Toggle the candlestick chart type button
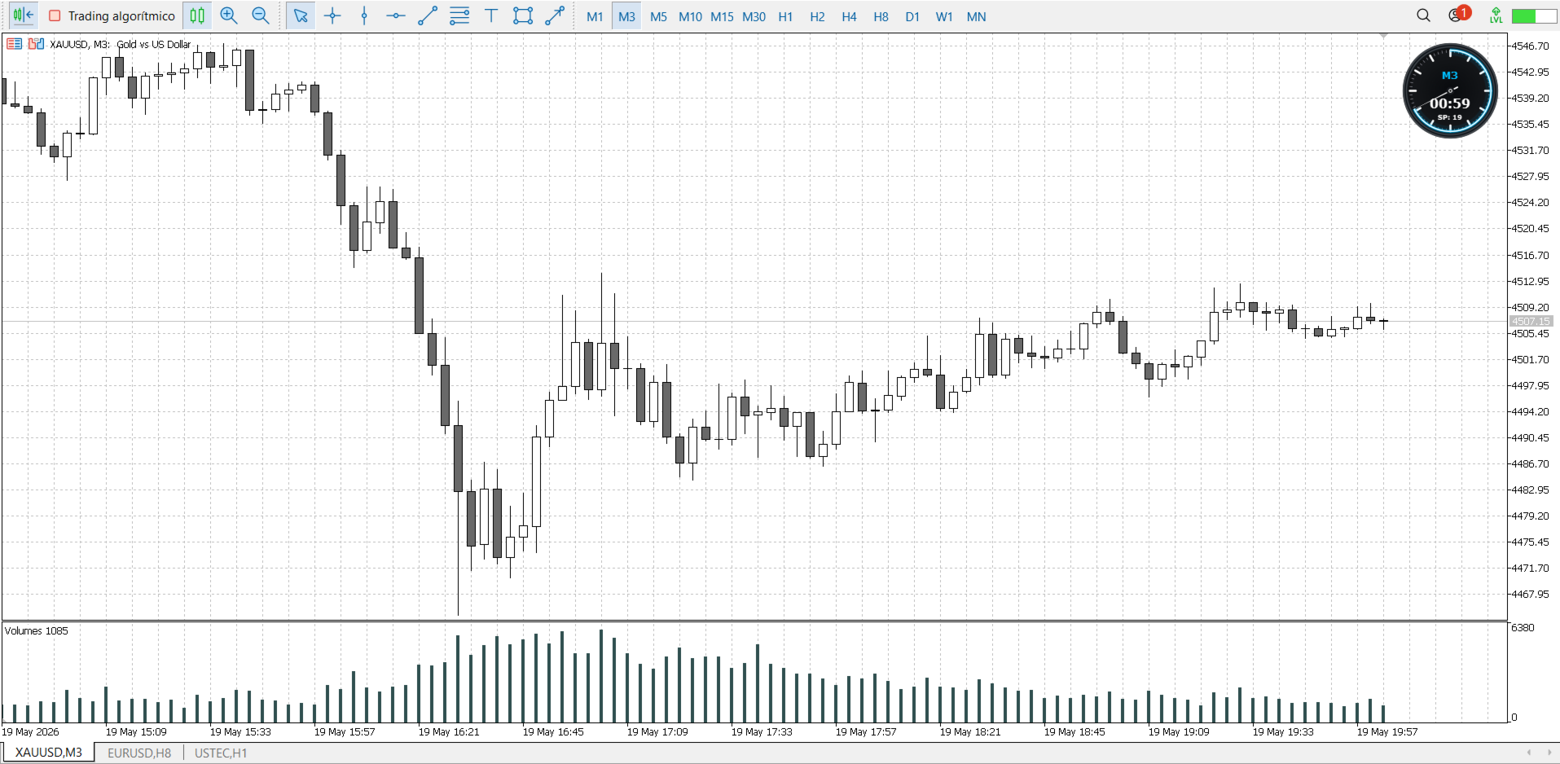Viewport: 1560px width, 764px height. [x=197, y=16]
